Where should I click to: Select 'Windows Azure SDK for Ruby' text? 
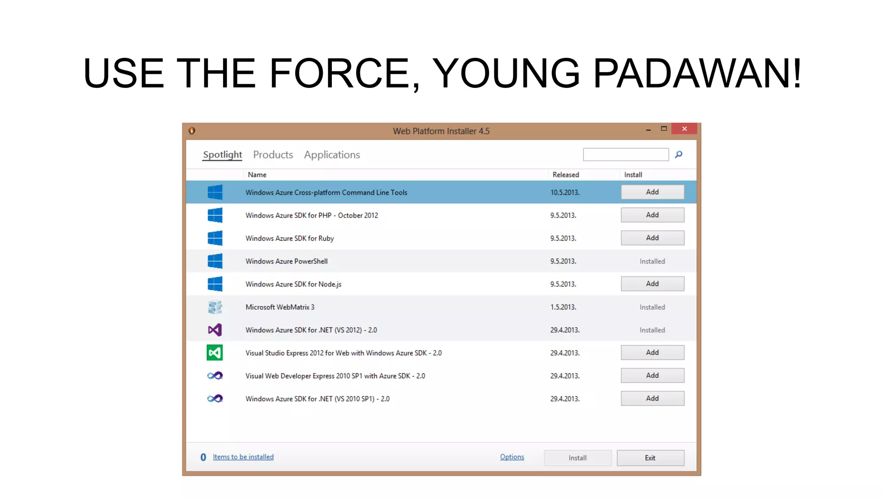[290, 238]
